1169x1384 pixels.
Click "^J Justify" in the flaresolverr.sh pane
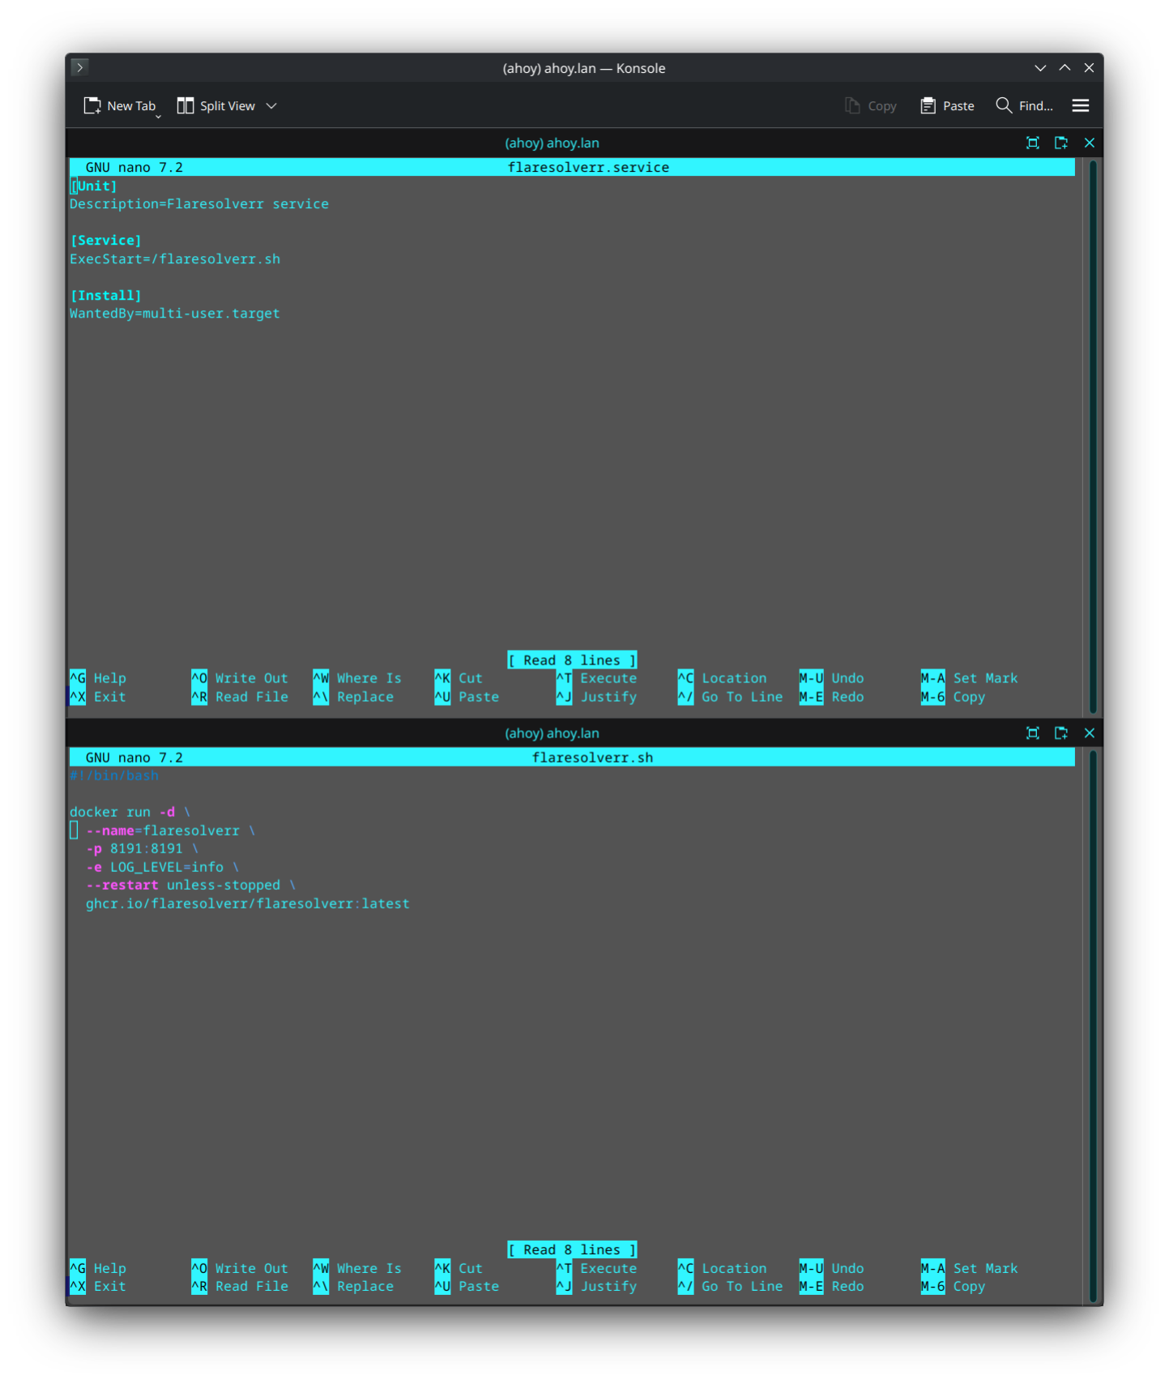click(596, 1287)
